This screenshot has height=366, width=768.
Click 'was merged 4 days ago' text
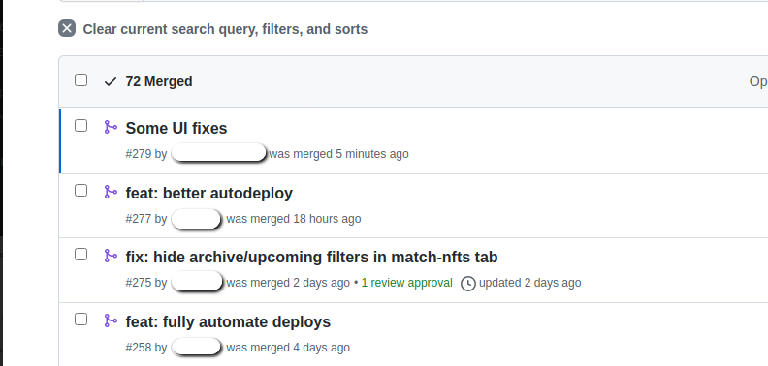click(x=288, y=348)
